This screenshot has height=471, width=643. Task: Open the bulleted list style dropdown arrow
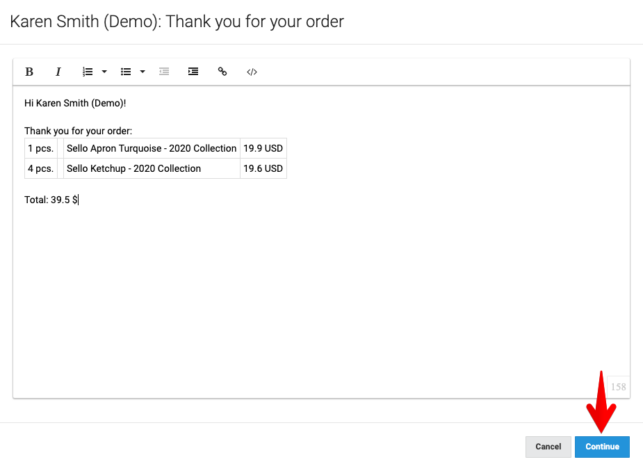coord(143,72)
